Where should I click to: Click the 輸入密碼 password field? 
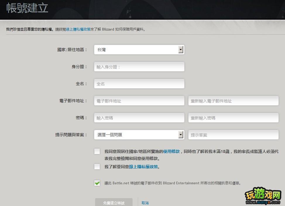[x=139, y=118]
